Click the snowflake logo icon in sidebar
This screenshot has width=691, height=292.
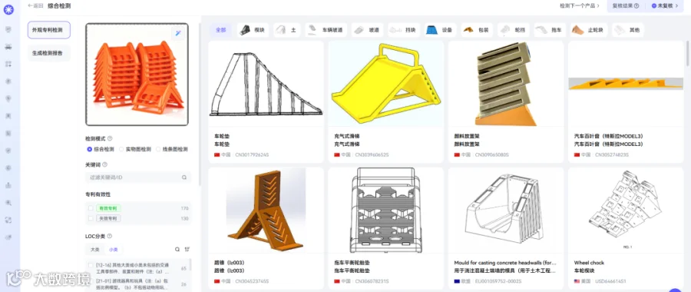coord(8,10)
